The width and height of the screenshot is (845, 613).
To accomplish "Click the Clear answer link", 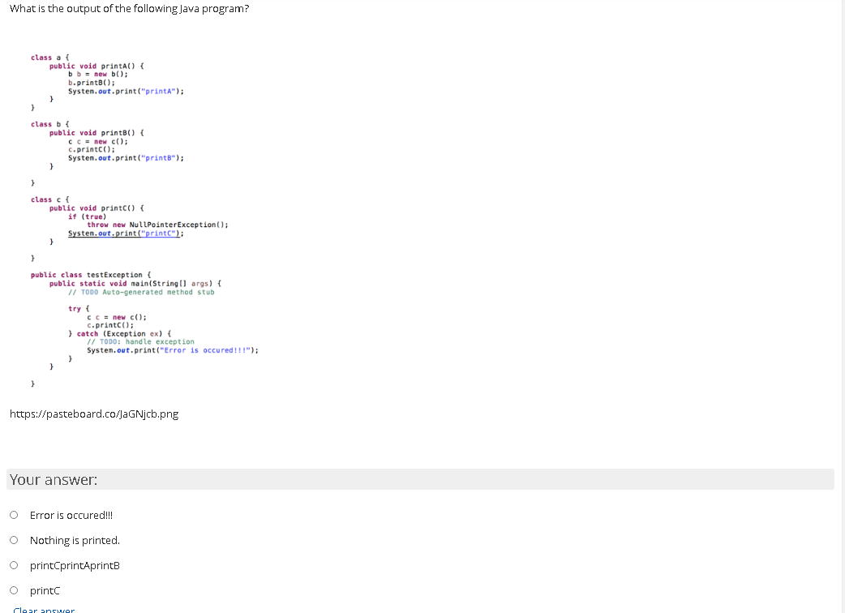I will pos(43,608).
